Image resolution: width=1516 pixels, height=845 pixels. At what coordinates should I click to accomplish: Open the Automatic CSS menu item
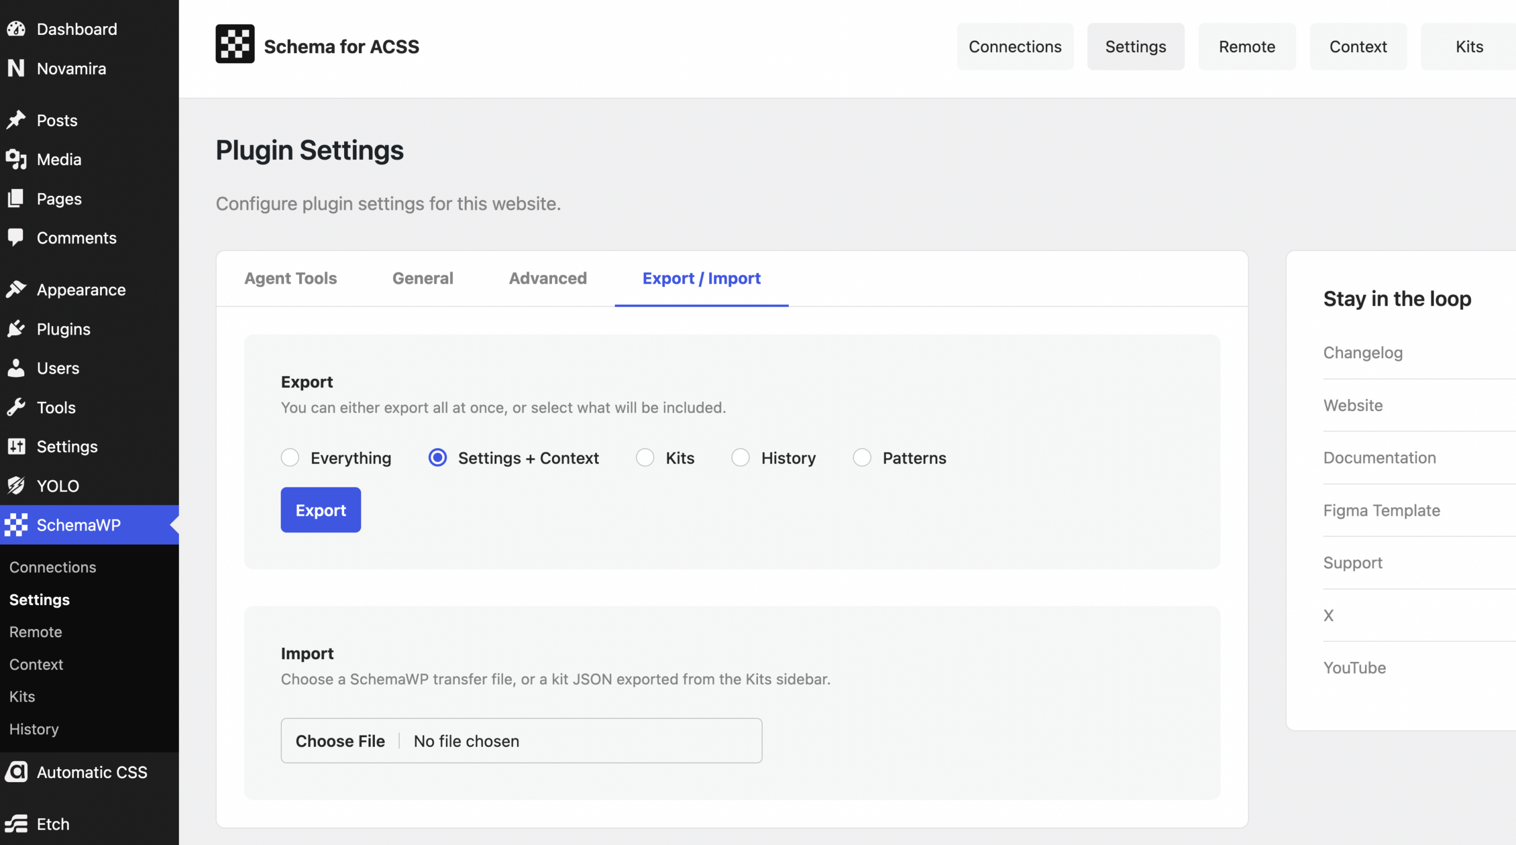pyautogui.click(x=89, y=772)
